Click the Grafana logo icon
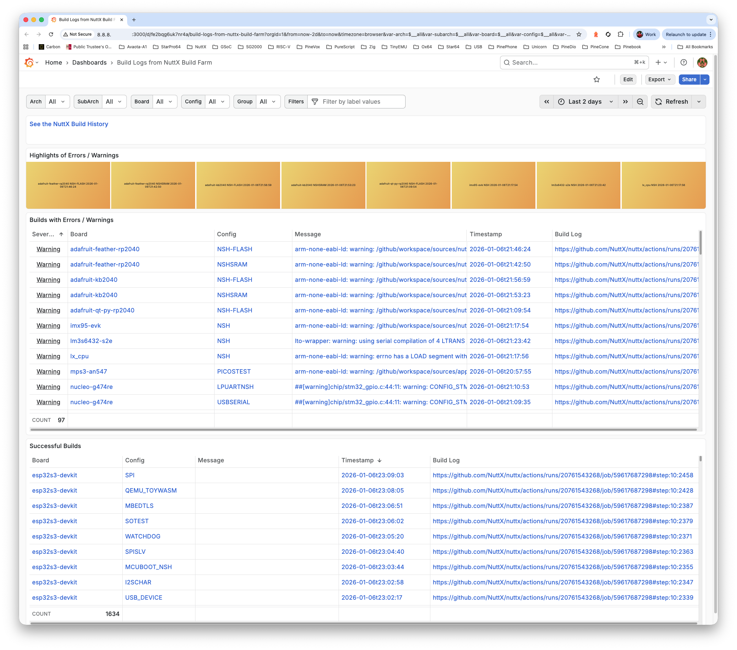The height and width of the screenshot is (650, 737). pos(30,62)
